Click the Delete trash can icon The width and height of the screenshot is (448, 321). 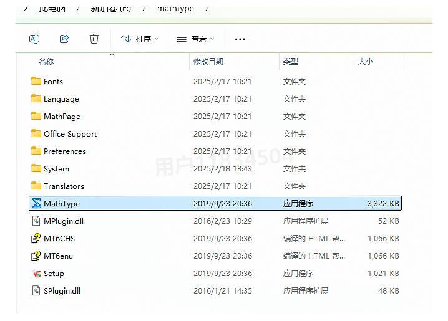pyautogui.click(x=94, y=39)
